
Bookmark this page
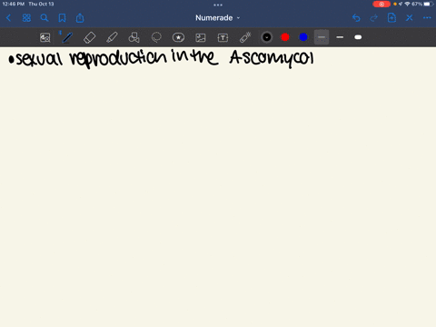coord(62,18)
